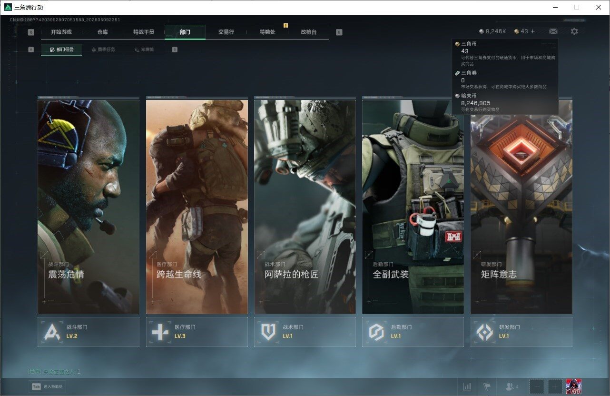Click the yellow notification badge above 特勤处
The image size is (610, 396).
click(285, 25)
